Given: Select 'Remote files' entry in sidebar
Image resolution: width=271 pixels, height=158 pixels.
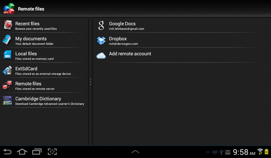Looking at the screenshot, I should pyautogui.click(x=44, y=85).
